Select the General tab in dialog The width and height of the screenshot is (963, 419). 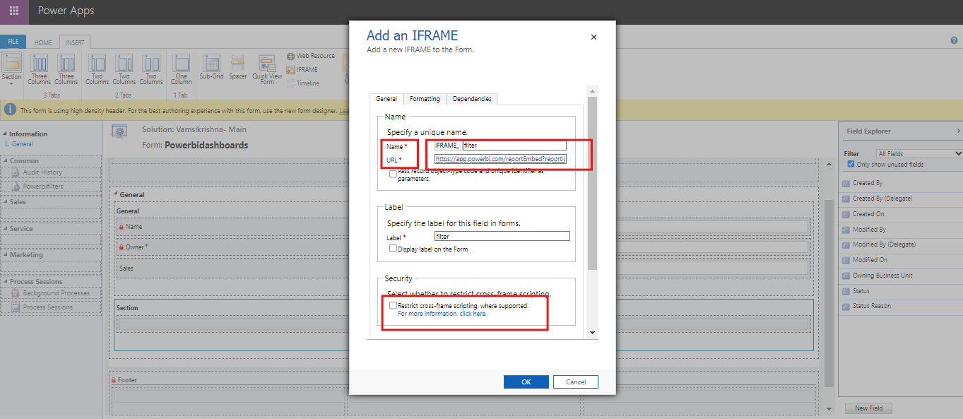386,99
